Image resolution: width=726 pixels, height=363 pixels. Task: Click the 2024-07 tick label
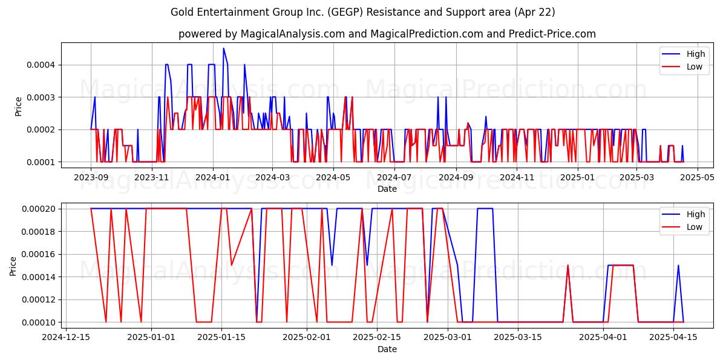click(395, 177)
